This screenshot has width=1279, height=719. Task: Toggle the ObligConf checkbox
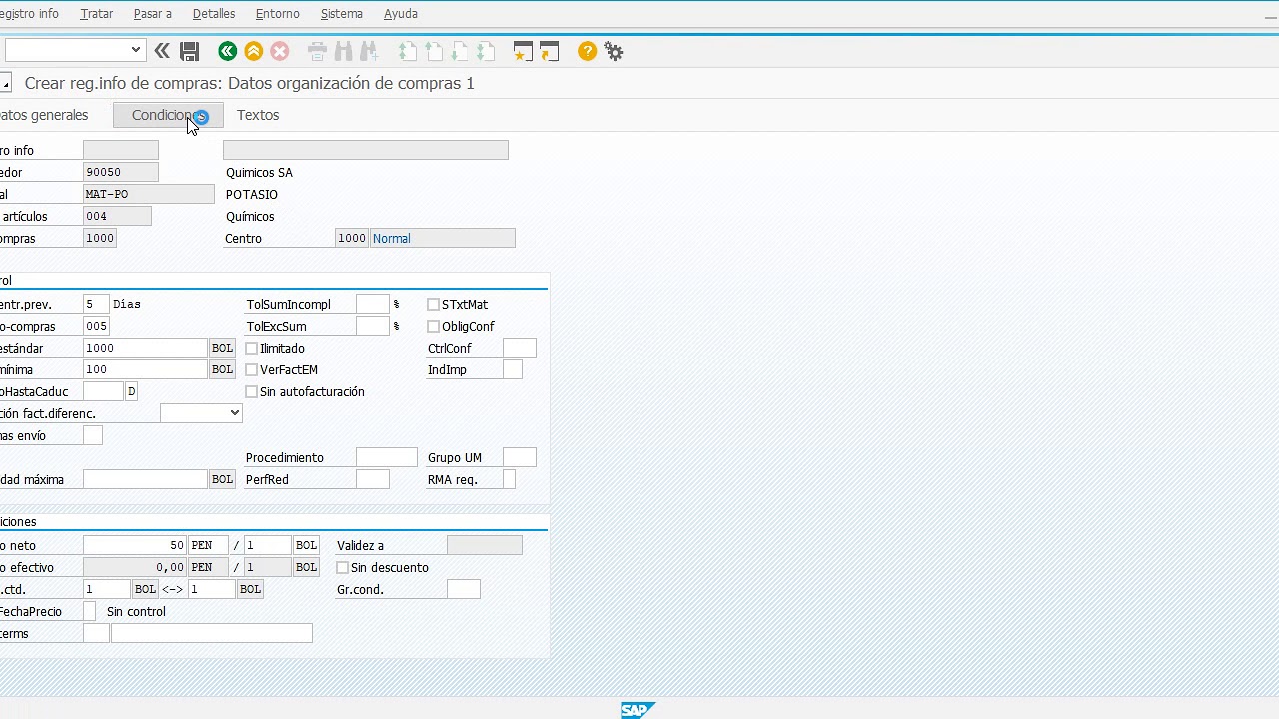[433, 327]
